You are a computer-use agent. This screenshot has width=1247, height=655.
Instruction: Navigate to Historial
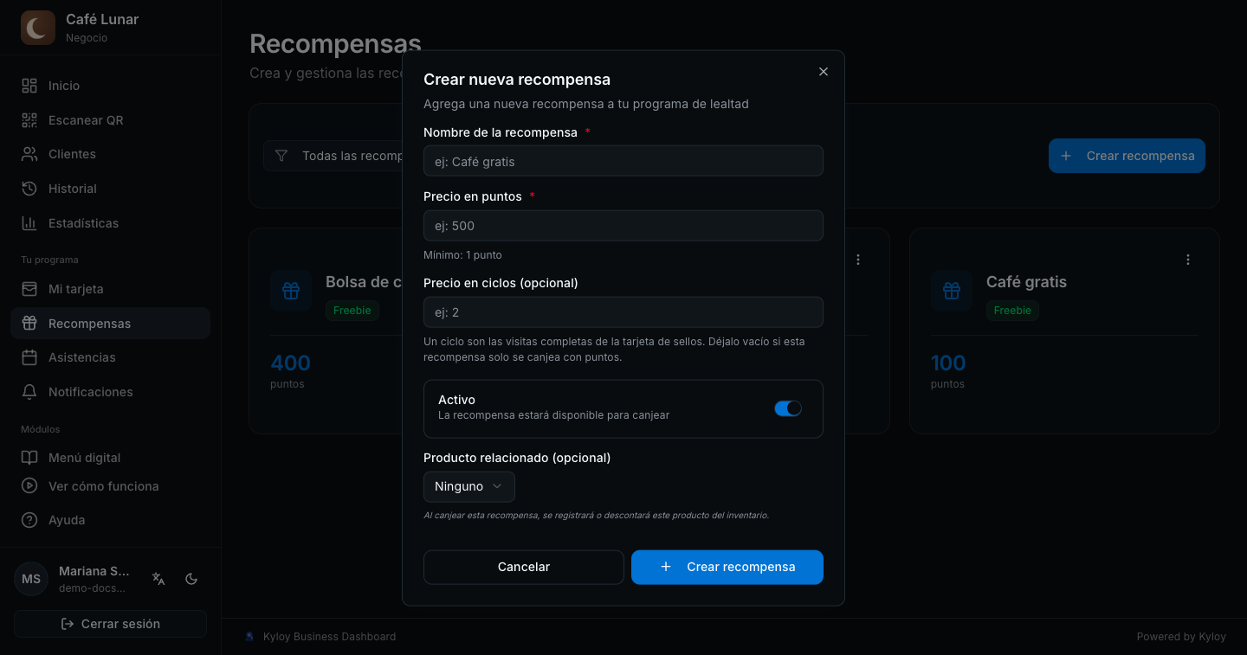click(x=111, y=189)
